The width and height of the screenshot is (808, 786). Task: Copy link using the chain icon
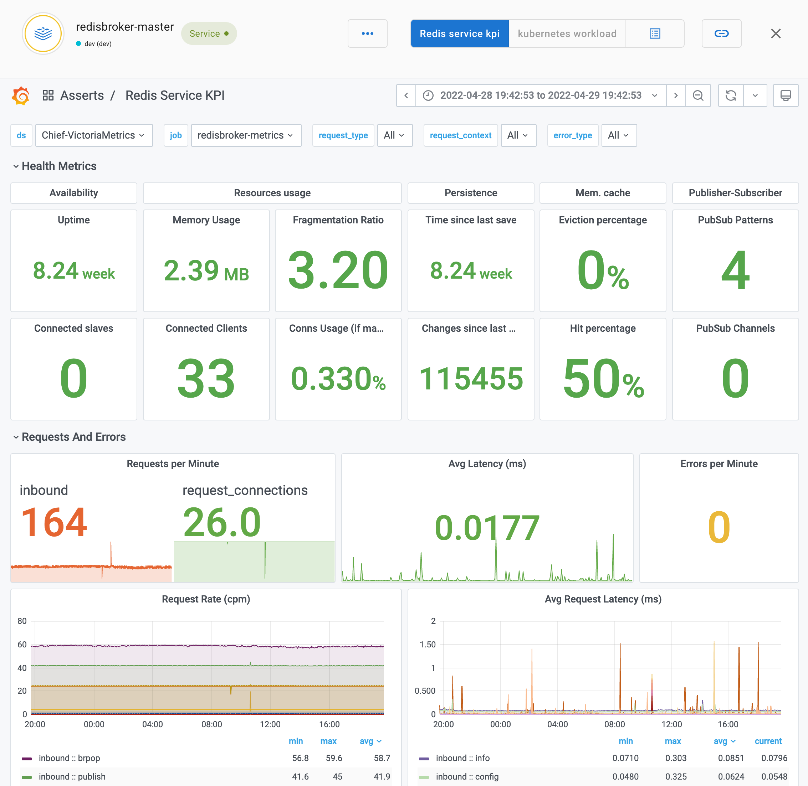click(x=721, y=33)
